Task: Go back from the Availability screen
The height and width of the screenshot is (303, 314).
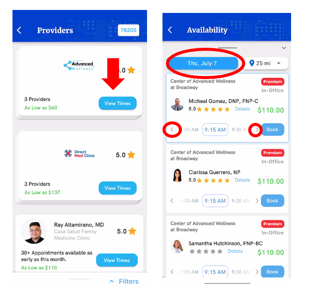Action: coord(170,30)
